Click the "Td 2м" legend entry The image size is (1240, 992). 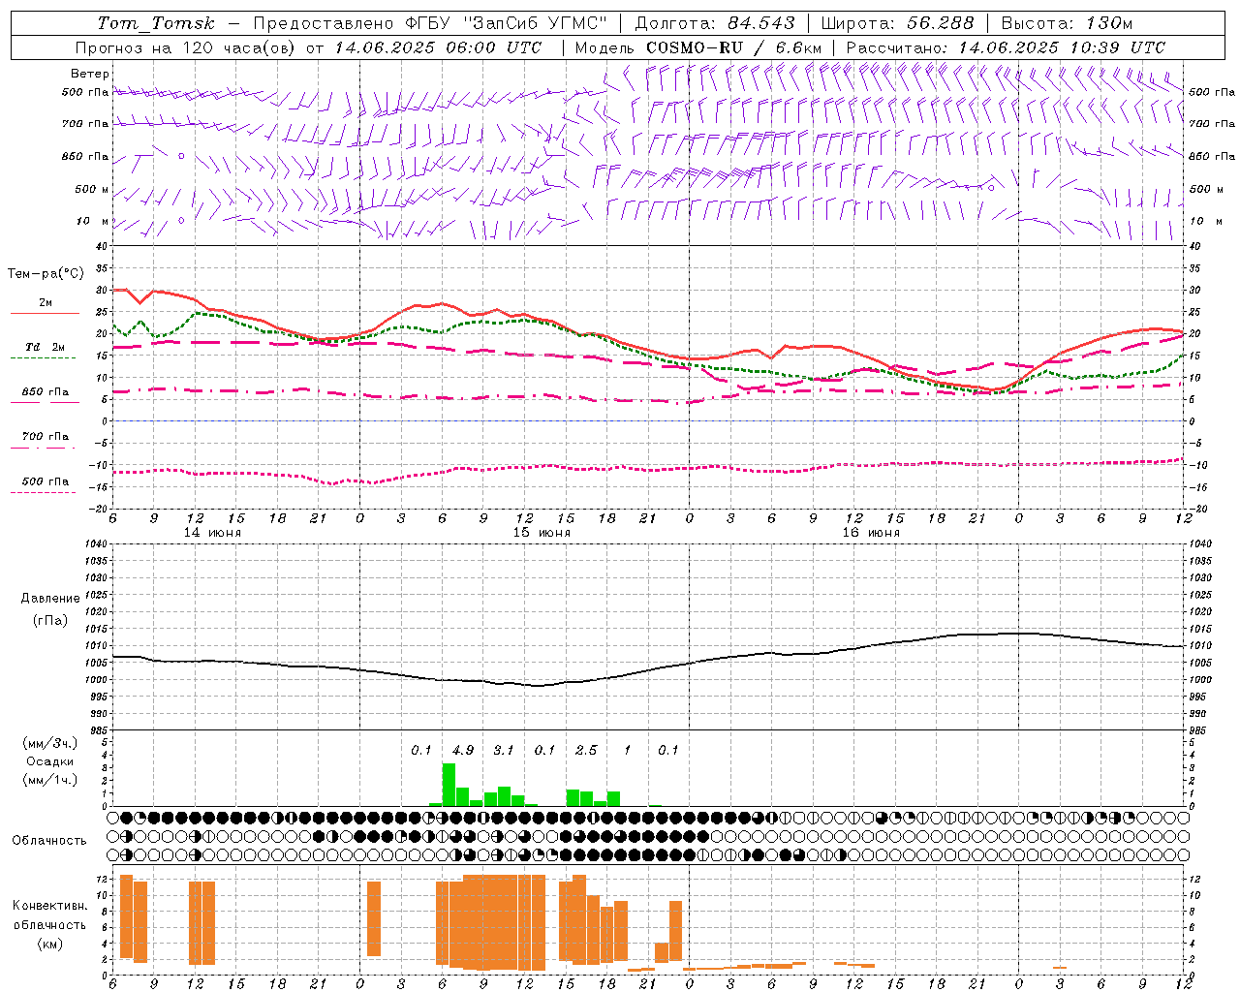click(x=46, y=347)
